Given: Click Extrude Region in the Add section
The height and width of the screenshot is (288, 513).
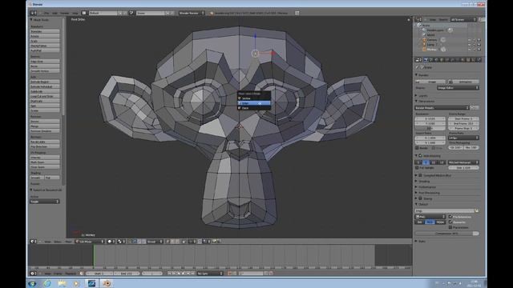Looking at the screenshot, I should [x=45, y=82].
